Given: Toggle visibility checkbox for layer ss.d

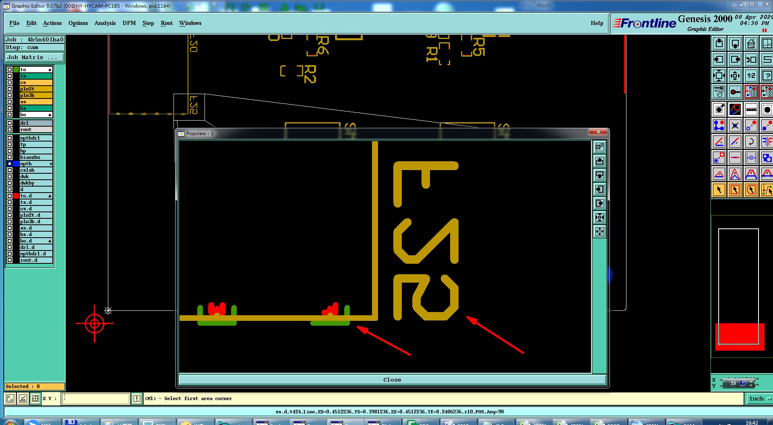Looking at the screenshot, I should point(10,228).
